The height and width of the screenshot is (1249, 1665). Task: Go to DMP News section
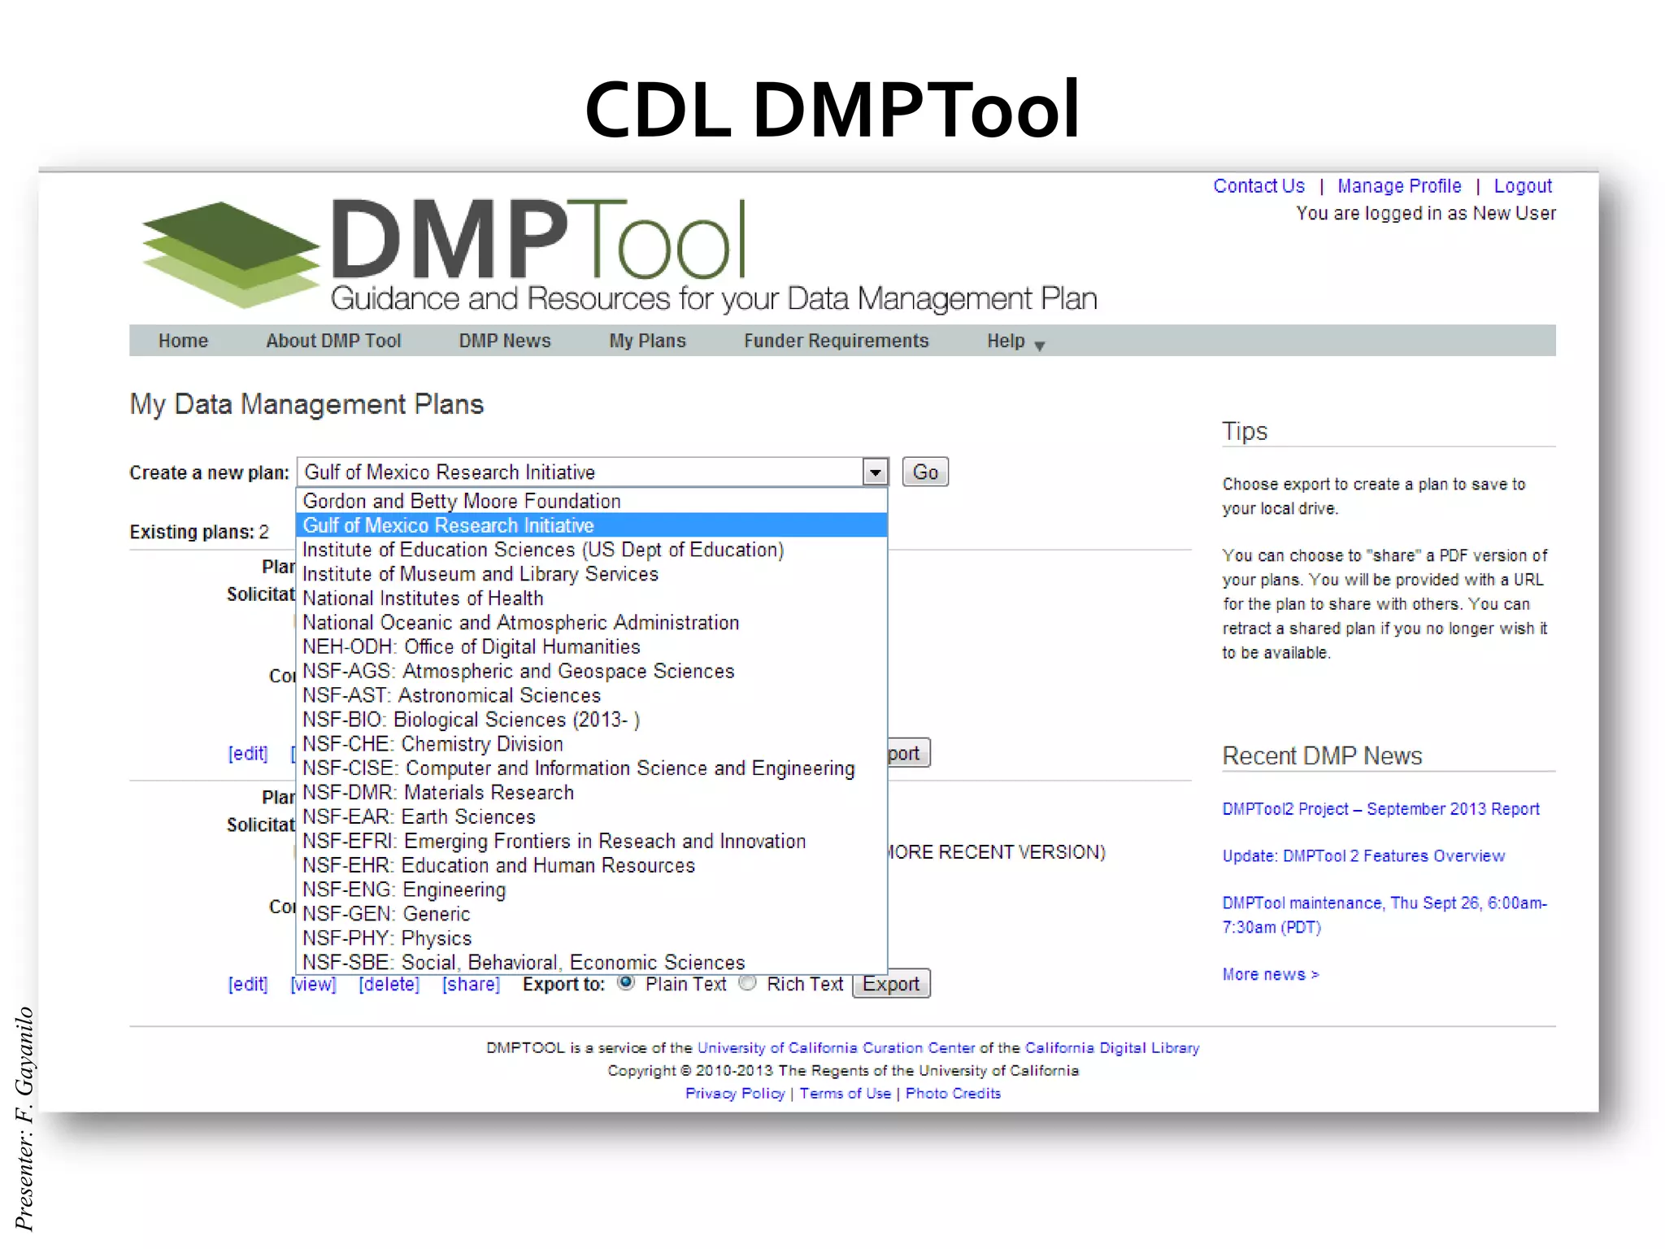(505, 341)
